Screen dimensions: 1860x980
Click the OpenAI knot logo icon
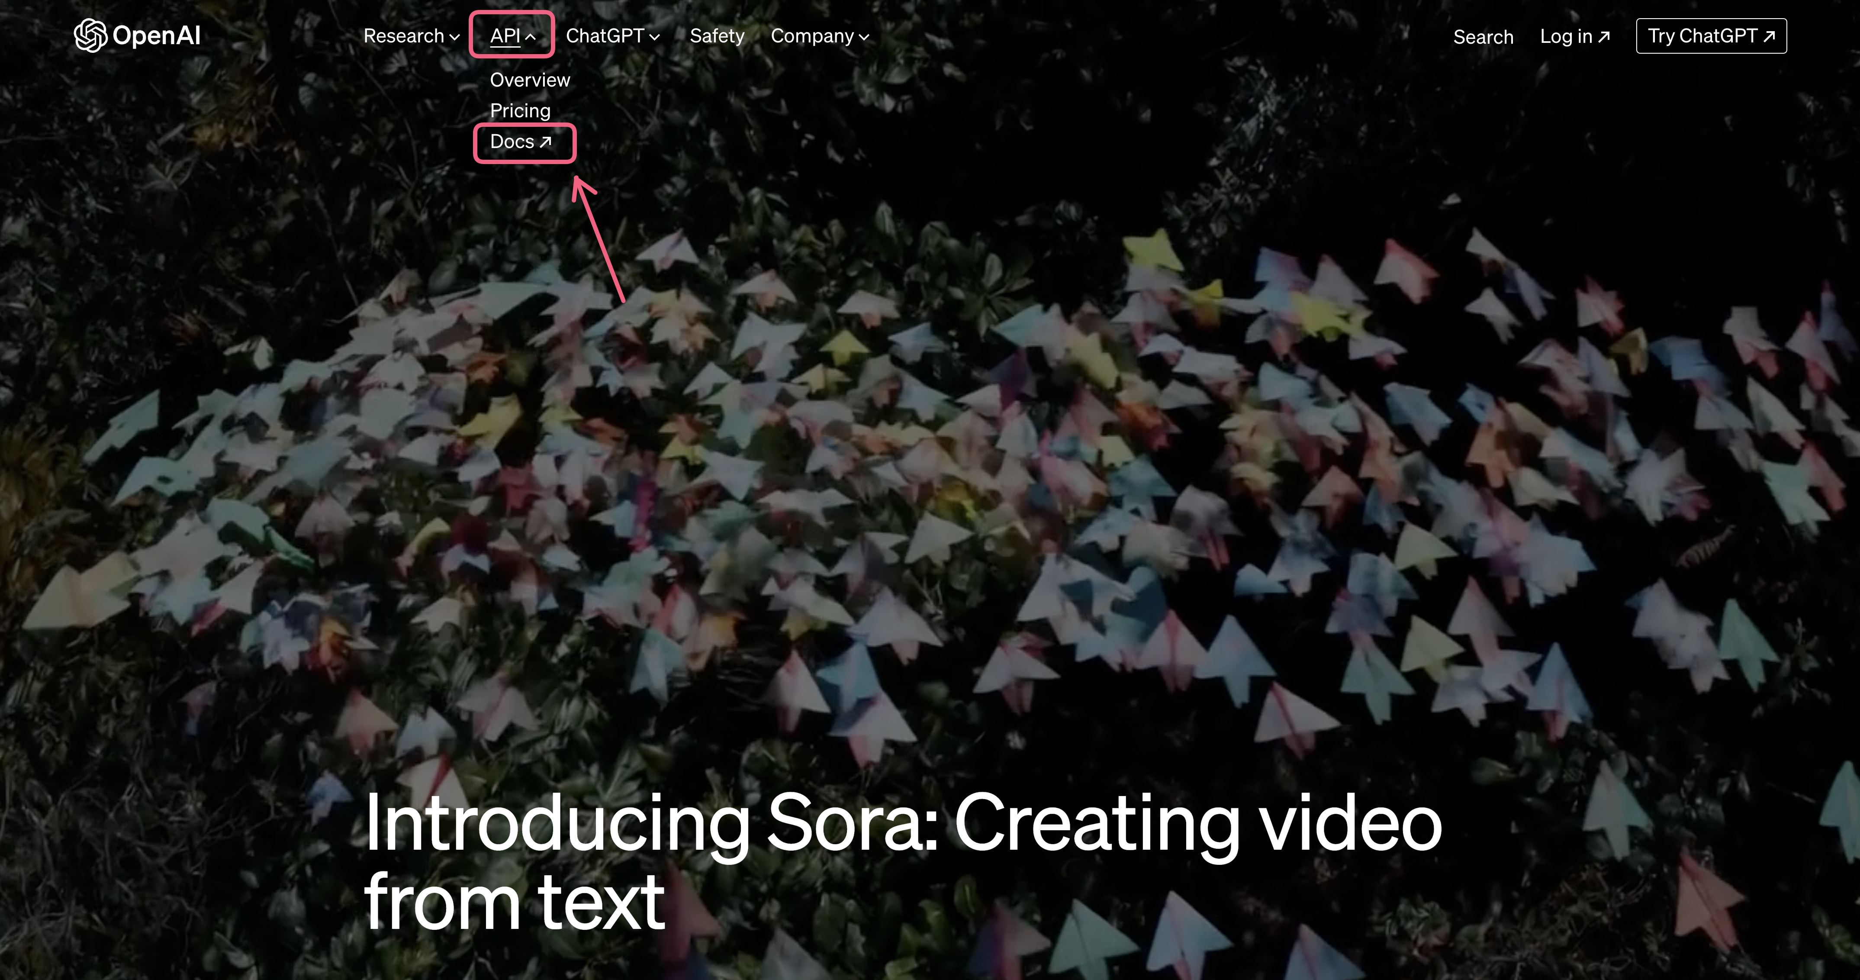pyautogui.click(x=90, y=35)
